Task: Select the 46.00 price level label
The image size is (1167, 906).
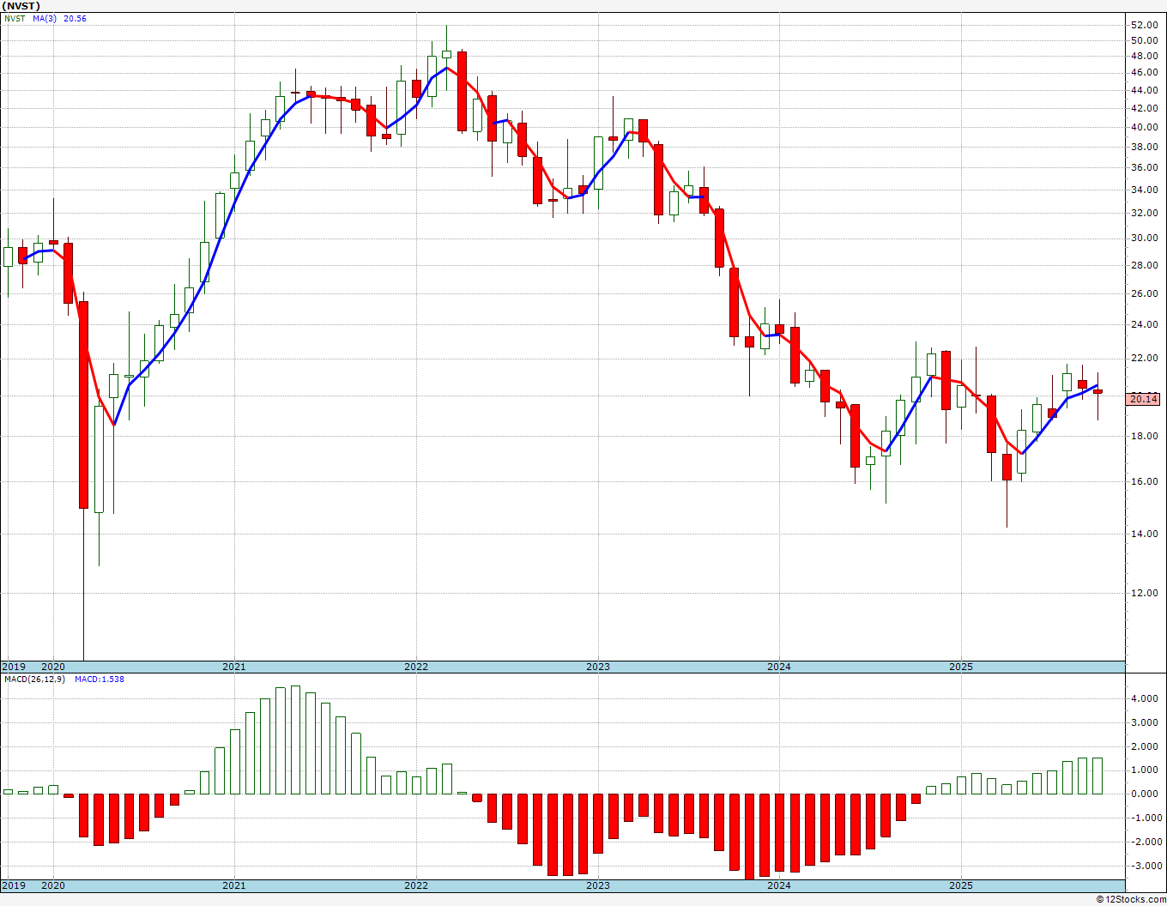Action: (x=1144, y=73)
